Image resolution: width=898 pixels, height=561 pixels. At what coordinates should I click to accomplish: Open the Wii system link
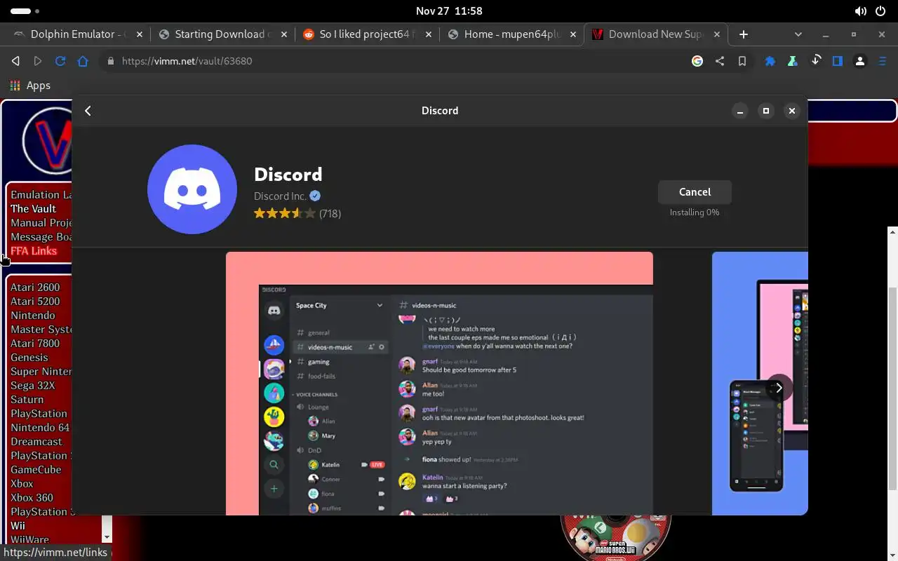pos(18,526)
